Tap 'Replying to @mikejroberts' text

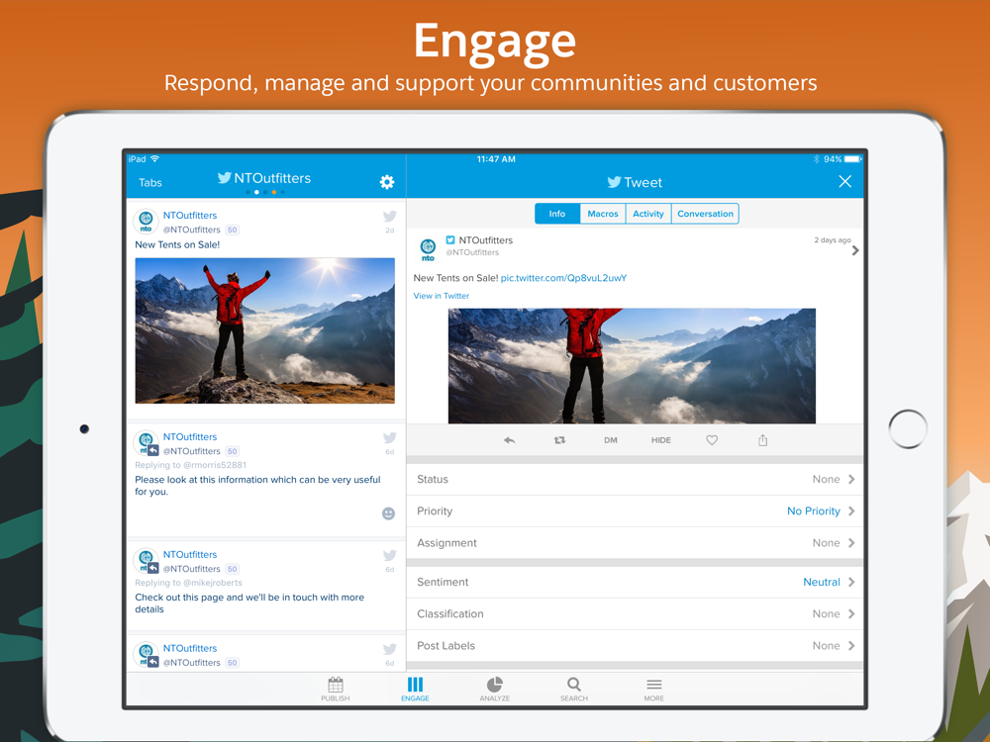click(188, 583)
